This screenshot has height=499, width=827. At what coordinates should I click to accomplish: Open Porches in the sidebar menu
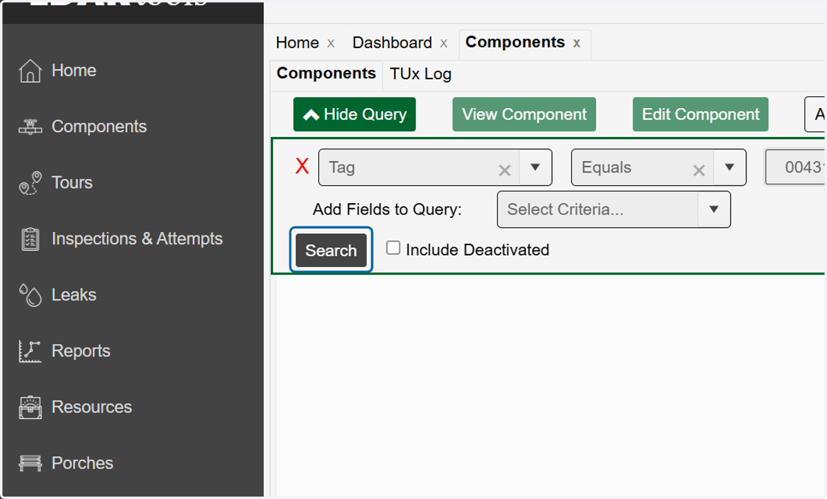point(82,463)
